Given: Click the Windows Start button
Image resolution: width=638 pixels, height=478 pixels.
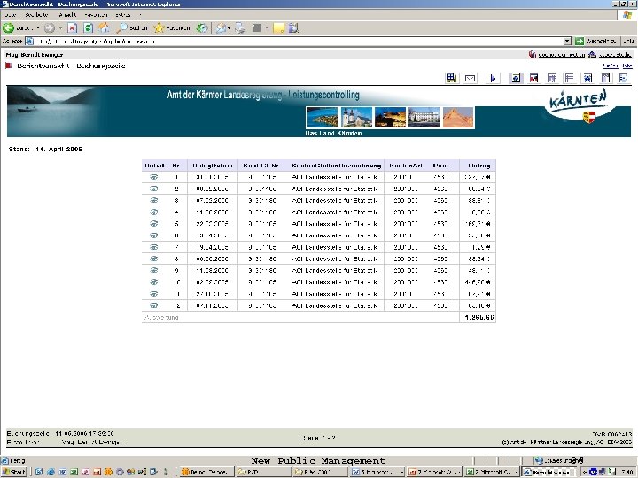Looking at the screenshot, I should (14, 472).
